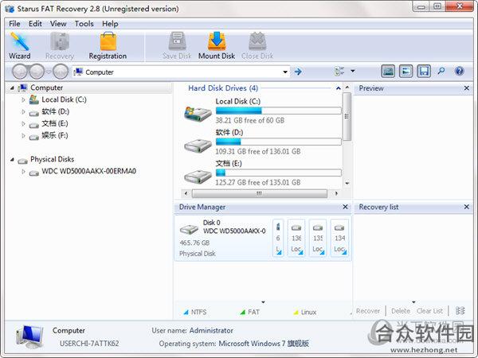Screen dimensions: 478x358
Task: Click the Recovery toolbar icon
Action: tap(60, 45)
